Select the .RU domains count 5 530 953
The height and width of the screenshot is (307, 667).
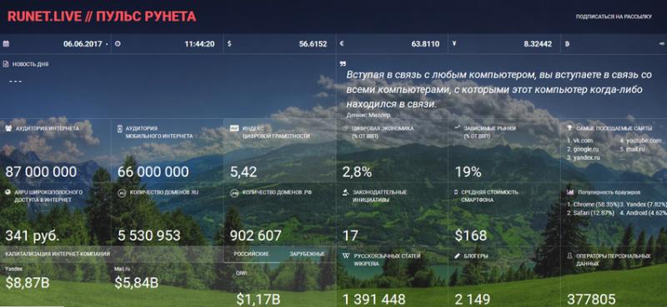(149, 235)
